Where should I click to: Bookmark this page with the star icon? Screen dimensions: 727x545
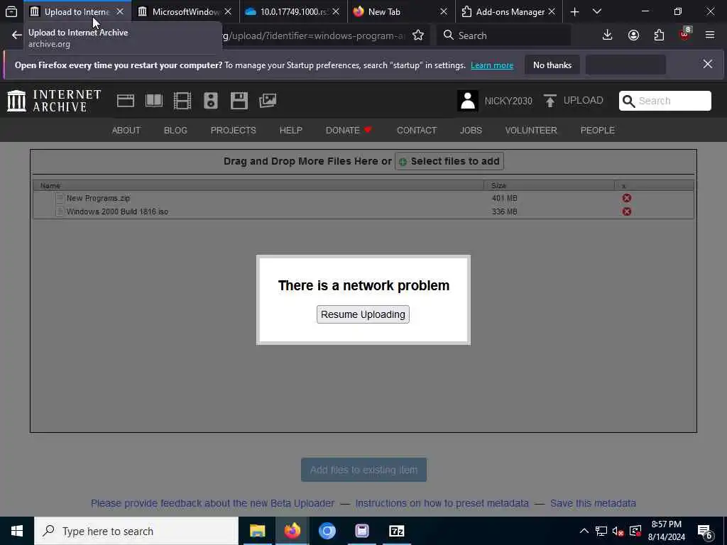(x=418, y=35)
